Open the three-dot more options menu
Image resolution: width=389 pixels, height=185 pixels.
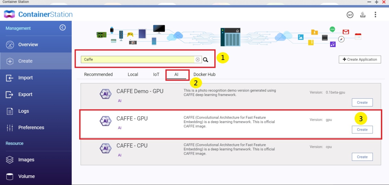coord(375,15)
